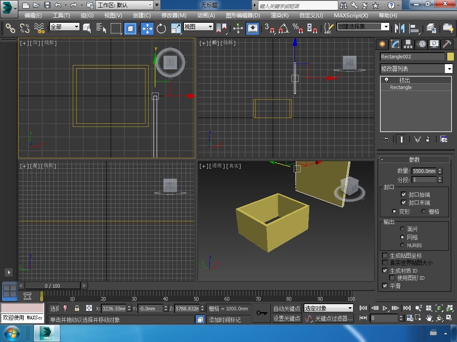Click the yellow object color swatch

click(x=450, y=57)
